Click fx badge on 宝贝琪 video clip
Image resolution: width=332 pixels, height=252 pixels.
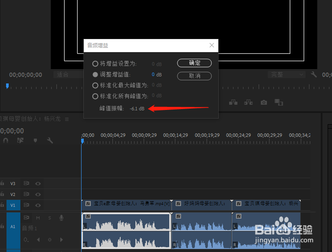point(239,204)
